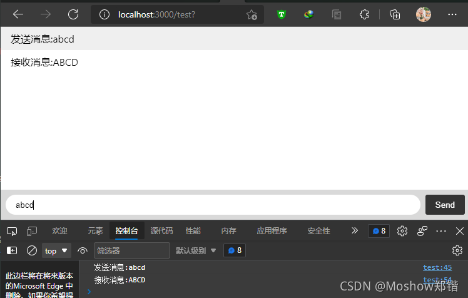Select the 控制台 tab
Image resolution: width=468 pixels, height=298 pixels.
click(x=126, y=231)
